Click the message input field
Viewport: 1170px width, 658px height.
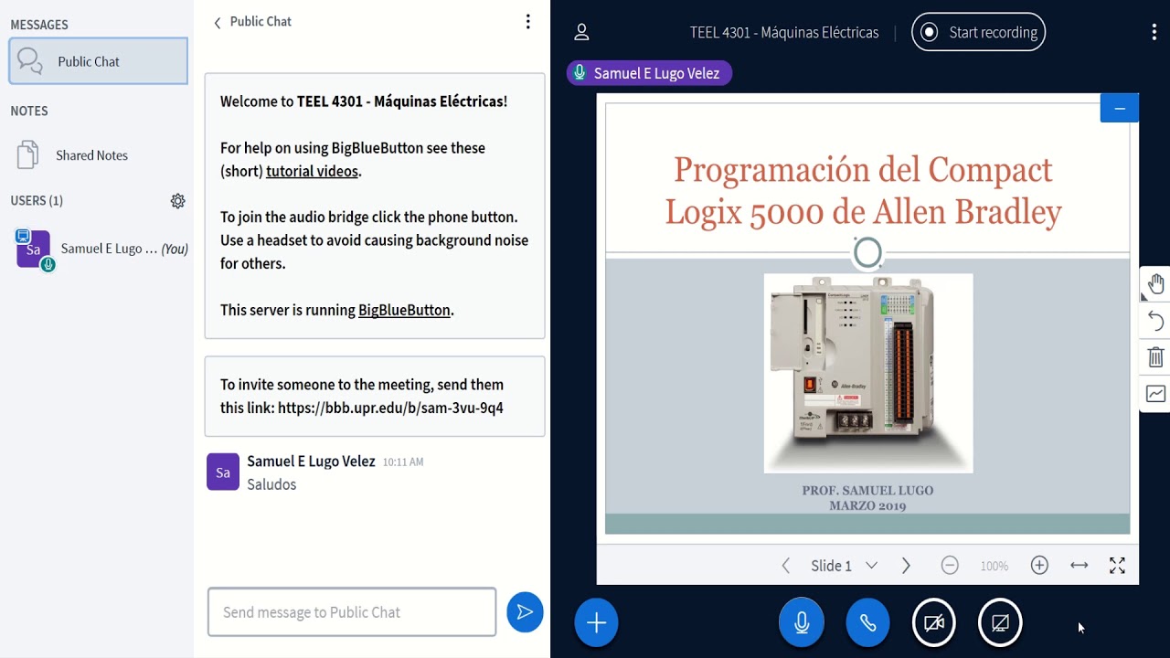coord(352,612)
